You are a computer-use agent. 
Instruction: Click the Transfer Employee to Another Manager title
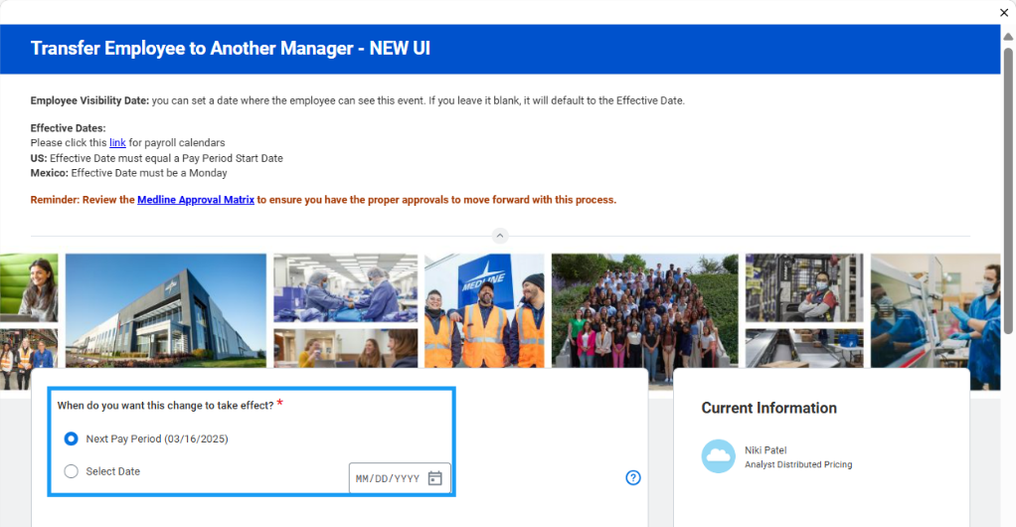230,49
